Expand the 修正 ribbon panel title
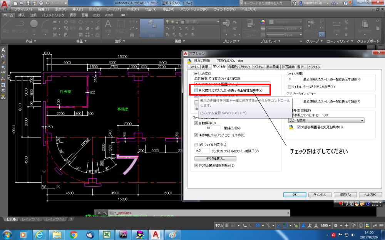The height and width of the screenshot is (240, 385). tap(82, 41)
